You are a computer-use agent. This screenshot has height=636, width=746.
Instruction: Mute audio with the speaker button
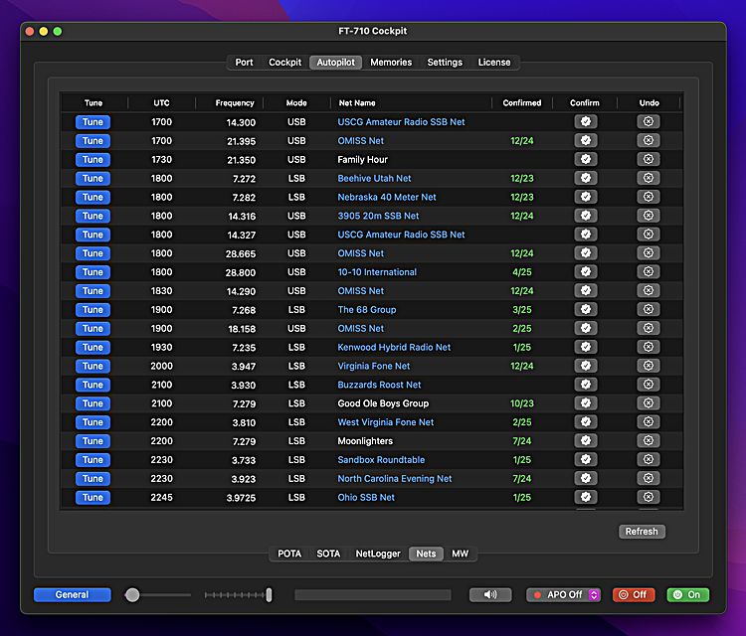click(x=490, y=594)
